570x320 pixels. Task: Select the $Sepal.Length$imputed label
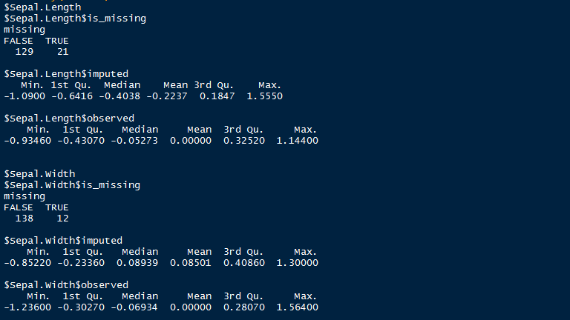[66, 73]
